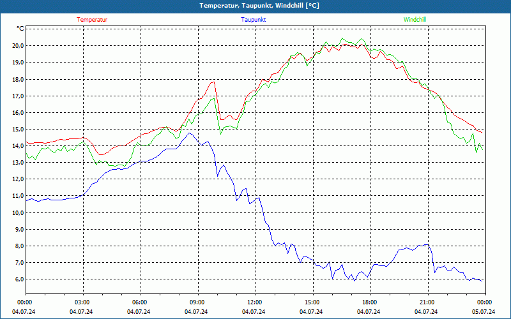Viewport: 511px width, 319px height.
Task: Click the red Temperatur legend label
Action: pyautogui.click(x=92, y=20)
